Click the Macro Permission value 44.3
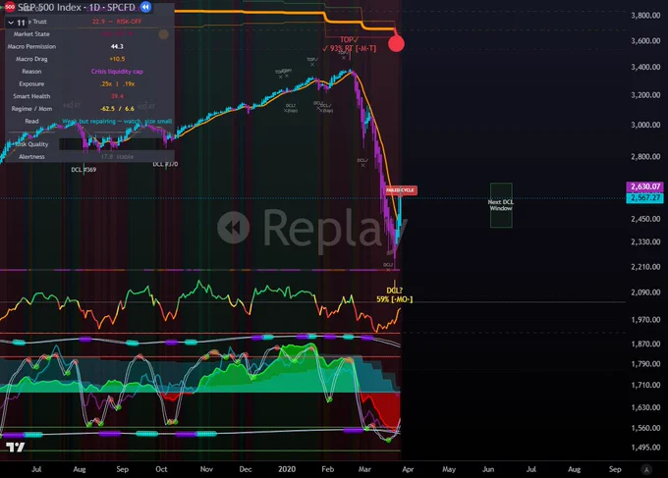 coord(117,46)
